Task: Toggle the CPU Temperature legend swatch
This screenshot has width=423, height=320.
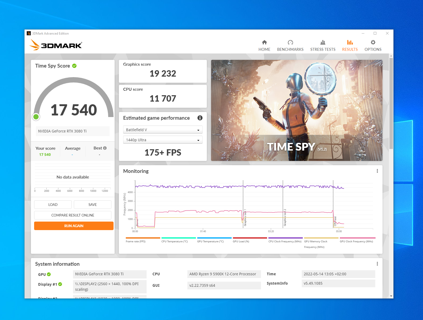Action: [x=179, y=238]
